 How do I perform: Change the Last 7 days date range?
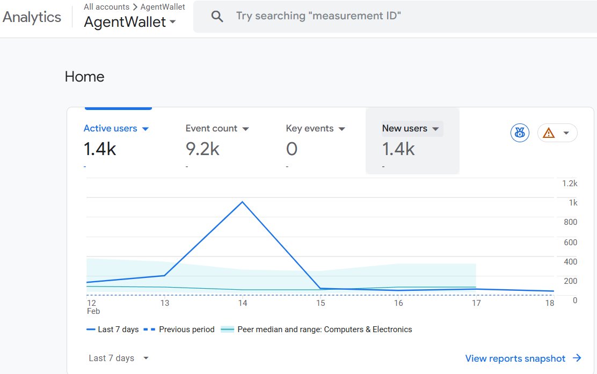point(119,358)
